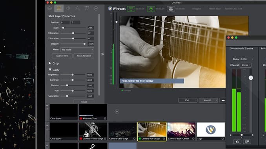Click the Delay stepper arrows in the audio mixer

(x=252, y=59)
